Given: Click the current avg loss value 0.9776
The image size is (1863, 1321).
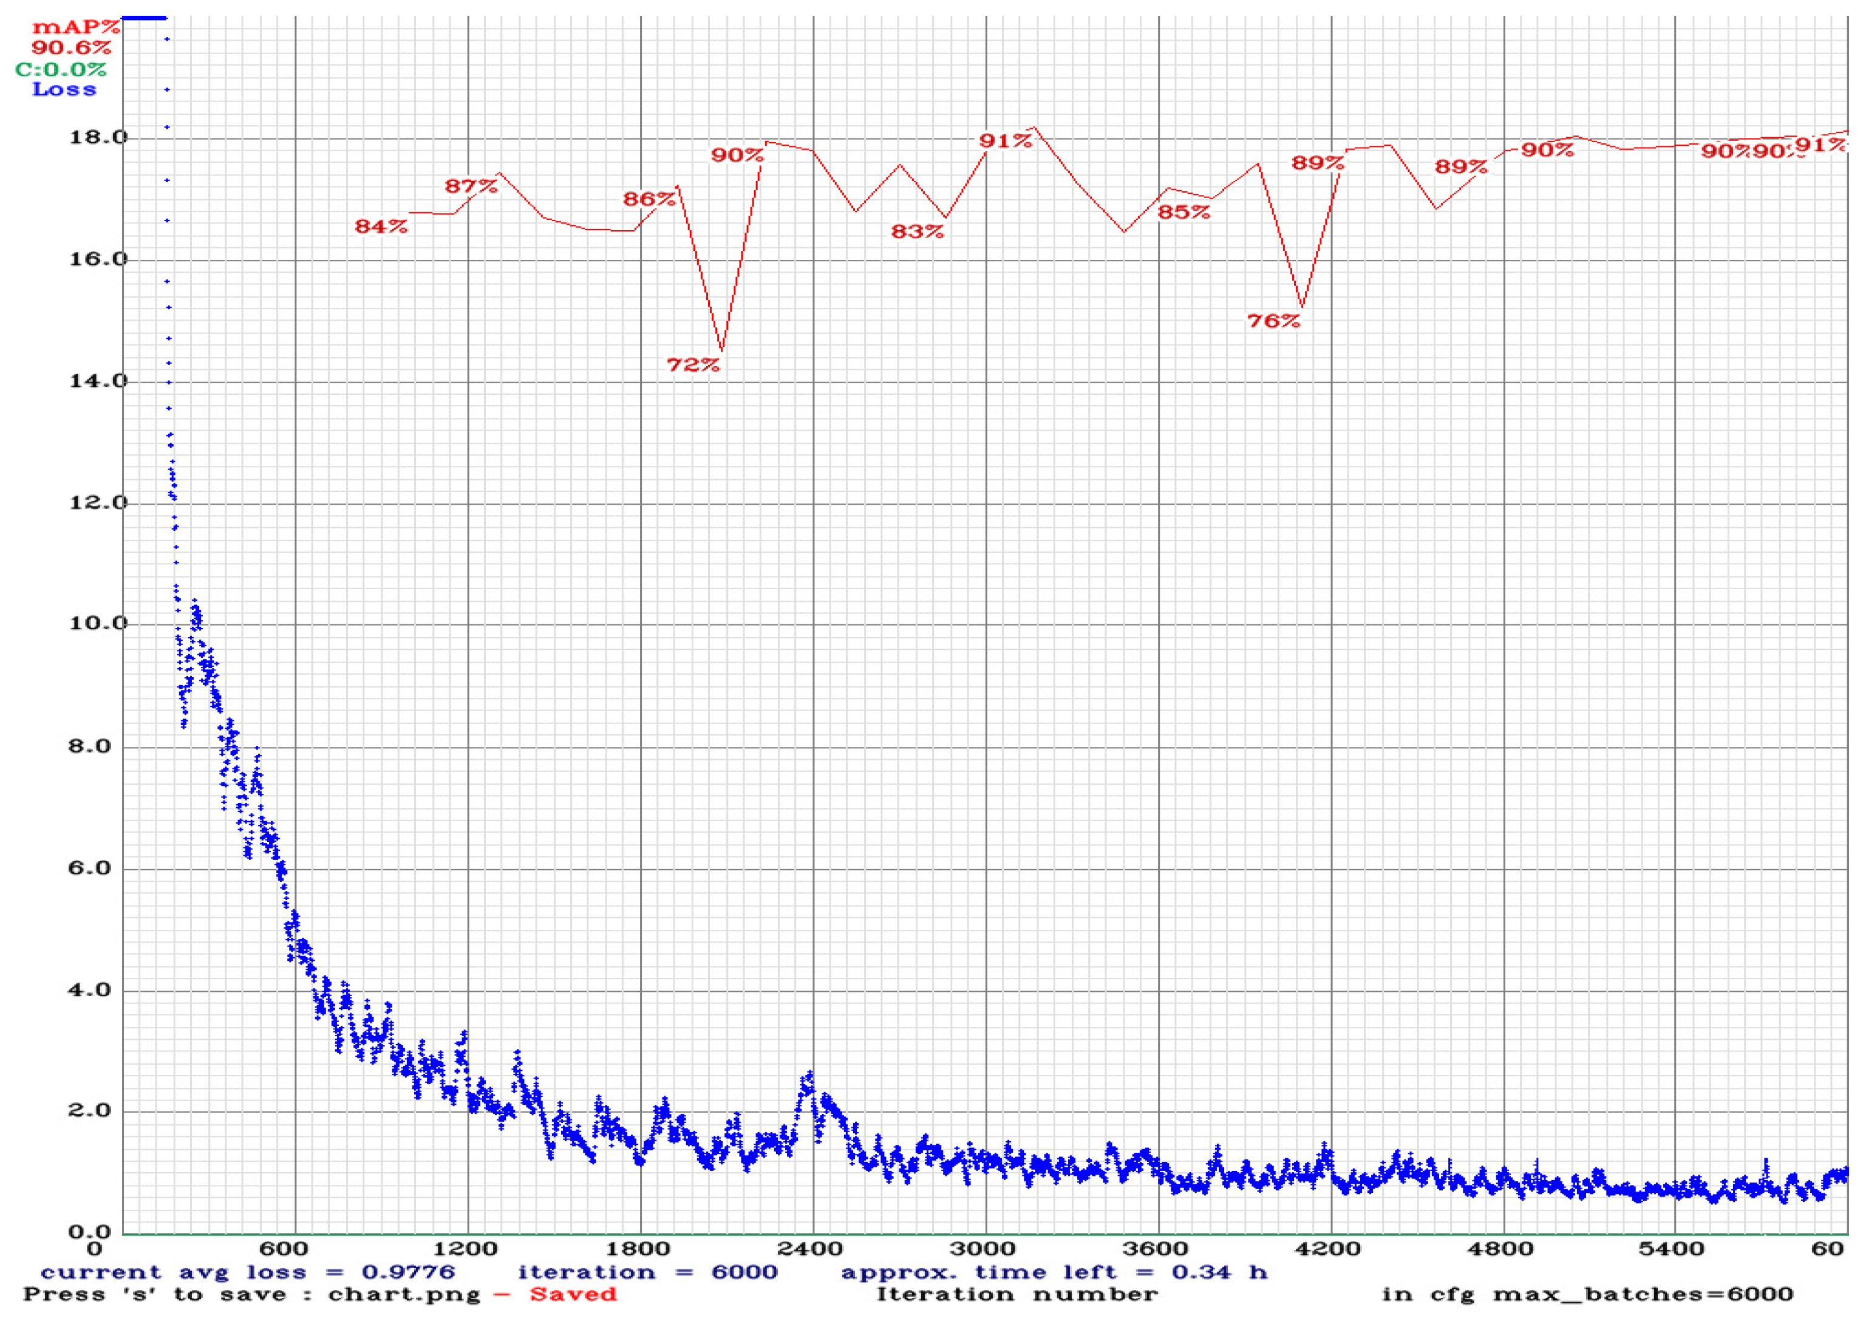Looking at the screenshot, I should tap(407, 1271).
